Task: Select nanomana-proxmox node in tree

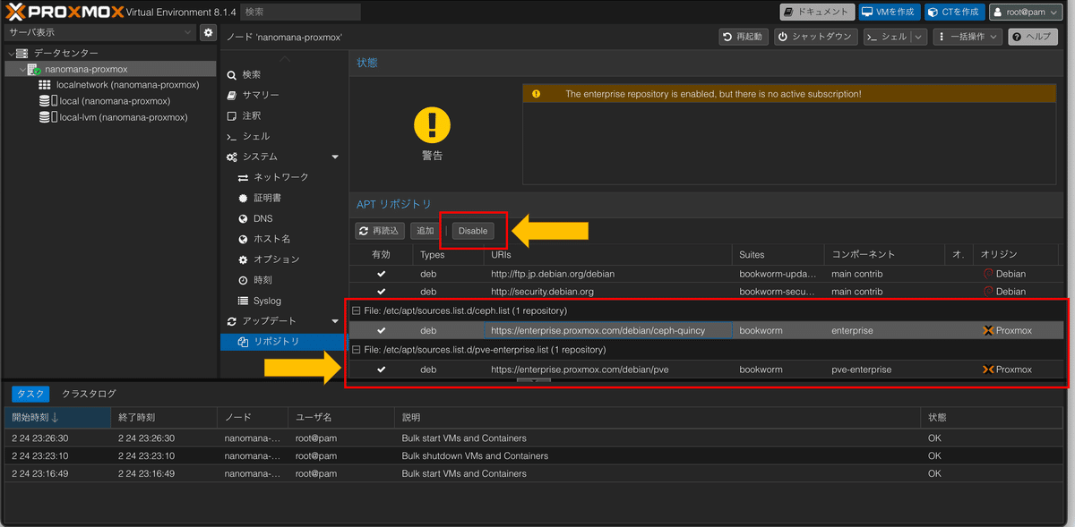Action: tap(86, 69)
